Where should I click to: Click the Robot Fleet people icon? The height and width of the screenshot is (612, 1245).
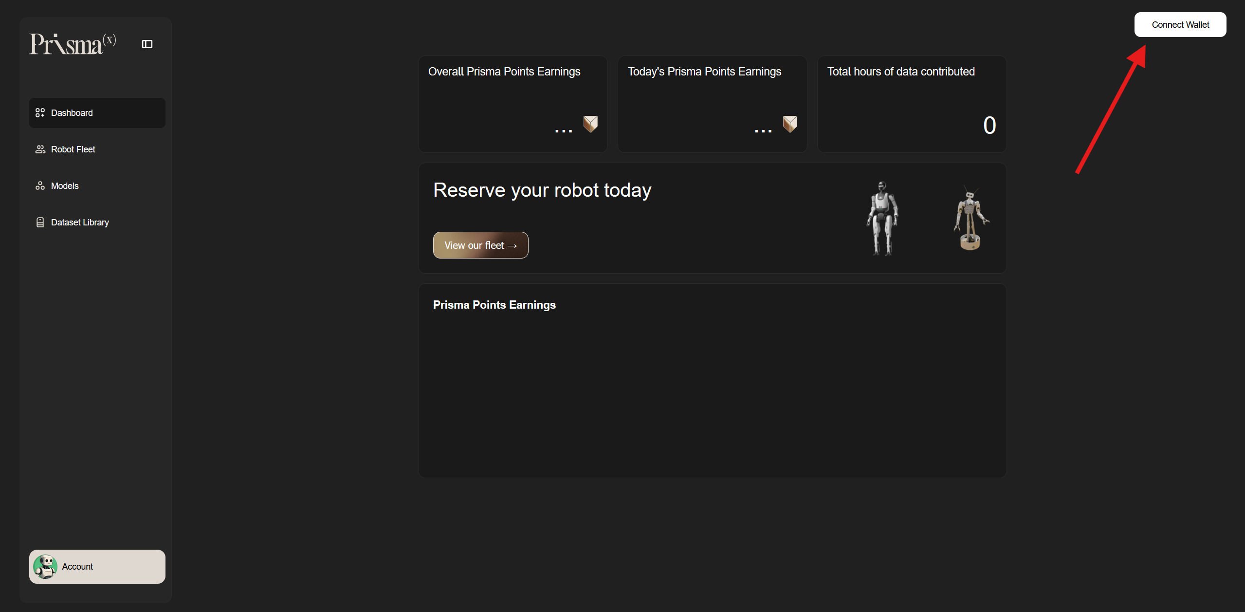point(40,149)
